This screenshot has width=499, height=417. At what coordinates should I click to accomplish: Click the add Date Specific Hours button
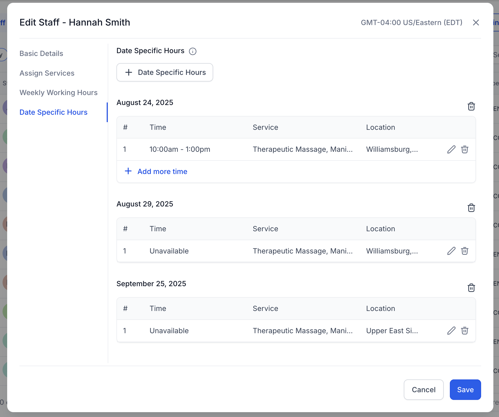tap(165, 72)
